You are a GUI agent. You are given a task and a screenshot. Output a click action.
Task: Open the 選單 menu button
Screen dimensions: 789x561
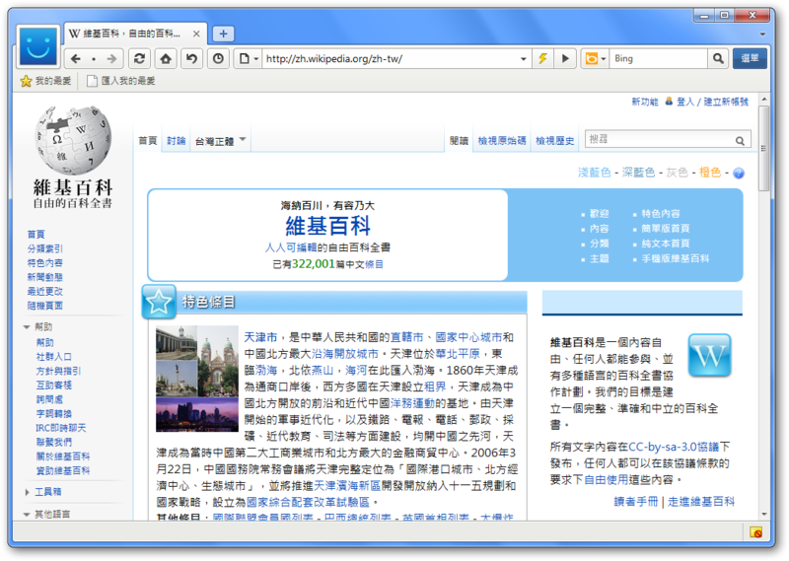tap(750, 58)
